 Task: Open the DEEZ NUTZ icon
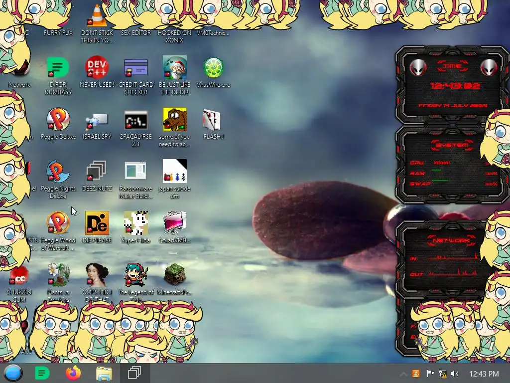coord(97,171)
